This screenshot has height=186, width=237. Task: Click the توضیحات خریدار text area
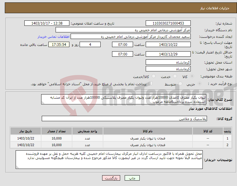(x=109, y=160)
